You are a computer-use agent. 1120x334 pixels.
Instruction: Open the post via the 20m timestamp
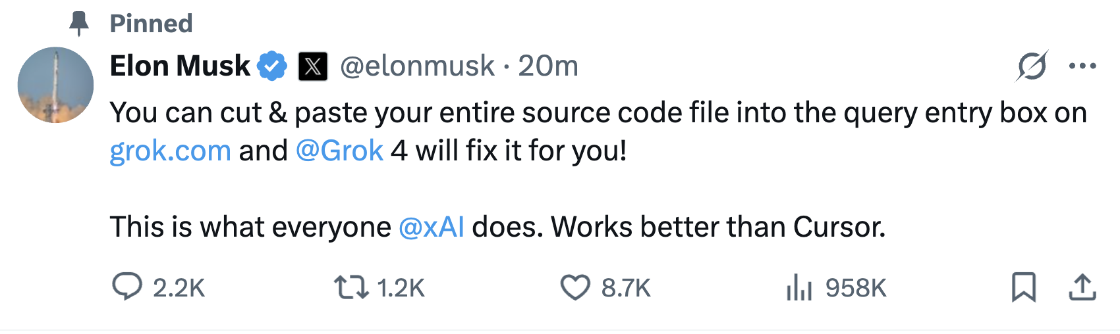tap(547, 66)
